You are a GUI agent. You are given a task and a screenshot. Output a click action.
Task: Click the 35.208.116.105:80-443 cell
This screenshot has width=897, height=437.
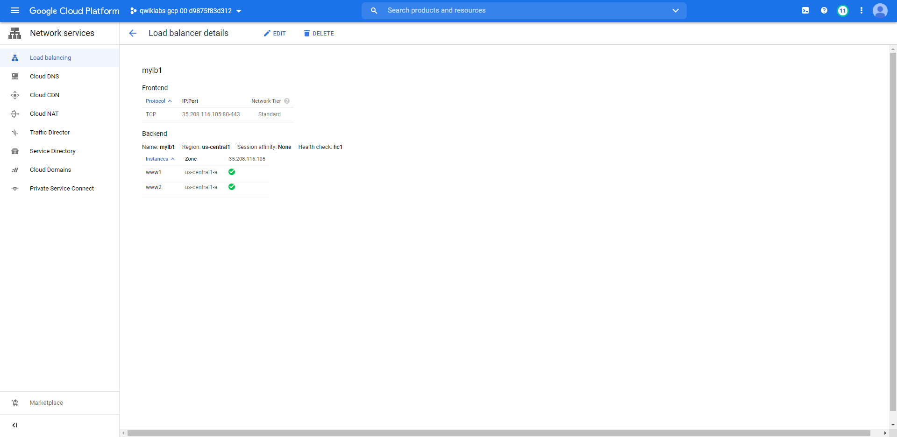(x=211, y=114)
